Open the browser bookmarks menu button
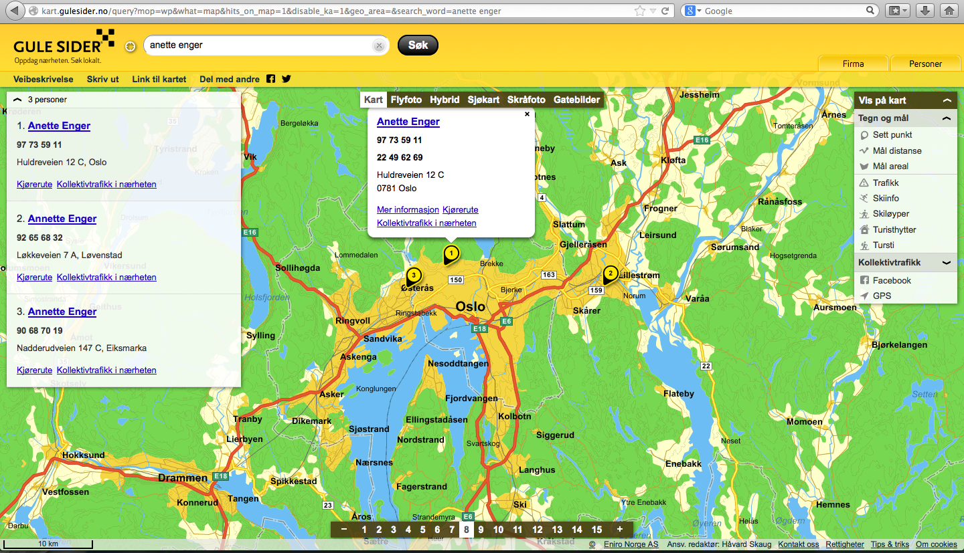 tap(897, 11)
